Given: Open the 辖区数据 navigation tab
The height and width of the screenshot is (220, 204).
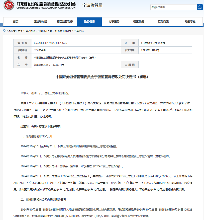Looking at the screenshot, I should (139, 22).
